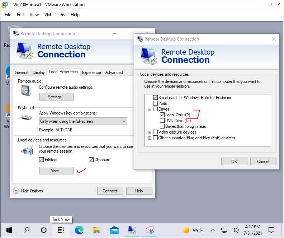The width and height of the screenshot is (284, 238).
Task: Click the printer and camera devices icon
Action: click(27, 150)
